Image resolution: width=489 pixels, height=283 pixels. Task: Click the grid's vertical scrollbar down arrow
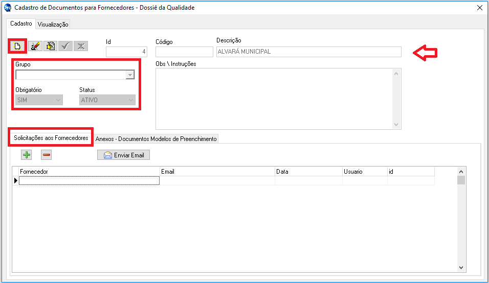[461, 267]
